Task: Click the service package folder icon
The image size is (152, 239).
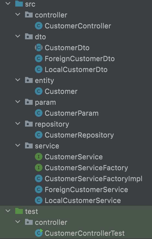Action: coord(29,145)
